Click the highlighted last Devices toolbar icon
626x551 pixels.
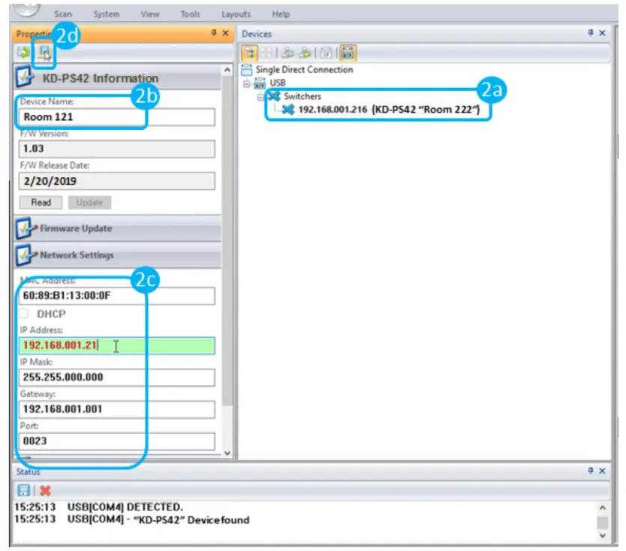pos(348,53)
